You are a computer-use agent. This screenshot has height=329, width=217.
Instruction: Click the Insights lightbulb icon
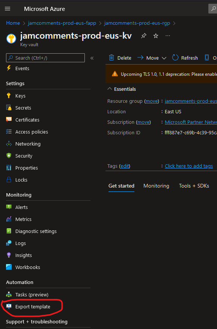click(9, 255)
